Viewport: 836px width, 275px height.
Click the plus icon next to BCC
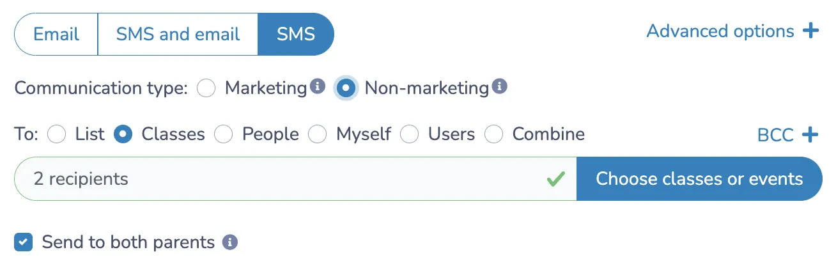[810, 134]
